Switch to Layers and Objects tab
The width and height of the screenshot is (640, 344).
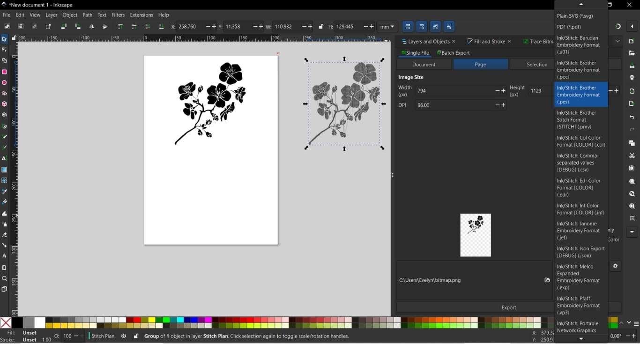428,41
